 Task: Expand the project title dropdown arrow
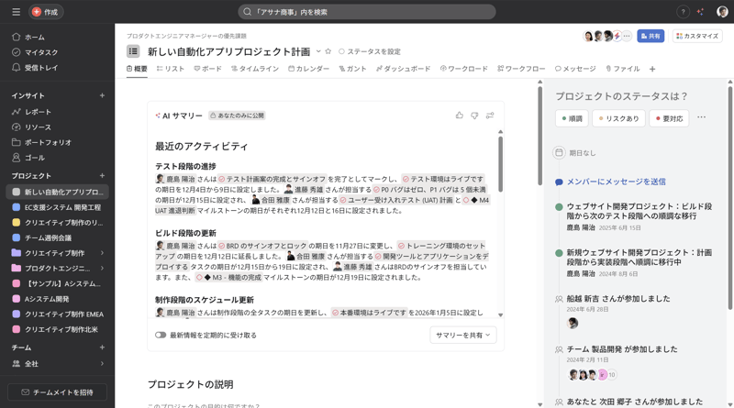click(318, 51)
